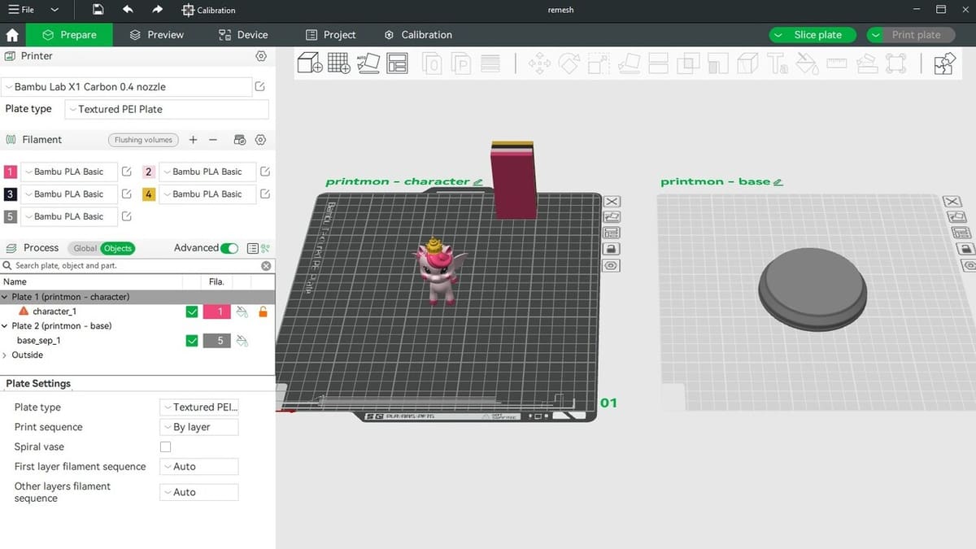The width and height of the screenshot is (976, 549).
Task: Open filament settings gear icon
Action: [261, 140]
